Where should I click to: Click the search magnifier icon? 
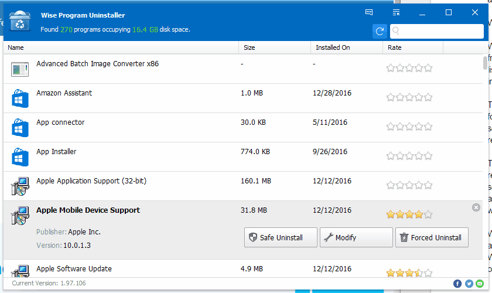pos(396,31)
